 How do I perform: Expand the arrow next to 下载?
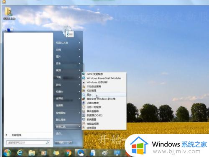click(79, 77)
